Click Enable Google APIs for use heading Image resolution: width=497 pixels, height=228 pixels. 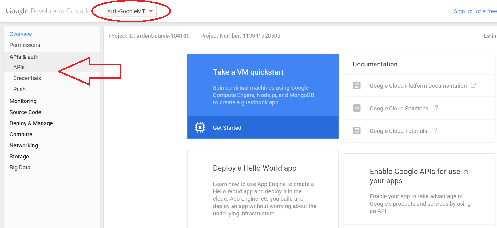pos(419,176)
